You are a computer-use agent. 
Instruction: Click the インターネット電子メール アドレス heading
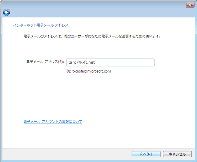coord(41,25)
